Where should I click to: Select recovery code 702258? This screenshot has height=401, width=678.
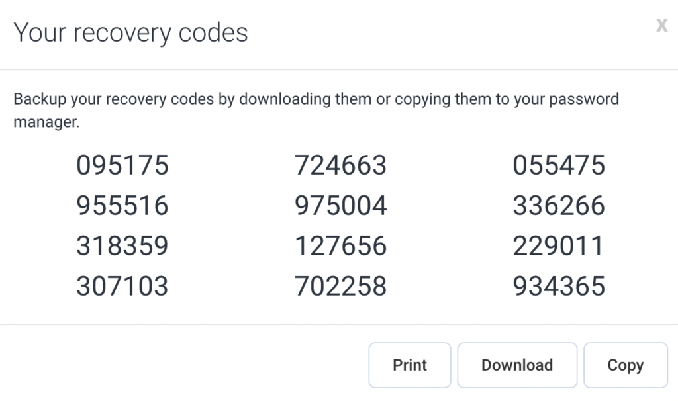(341, 286)
